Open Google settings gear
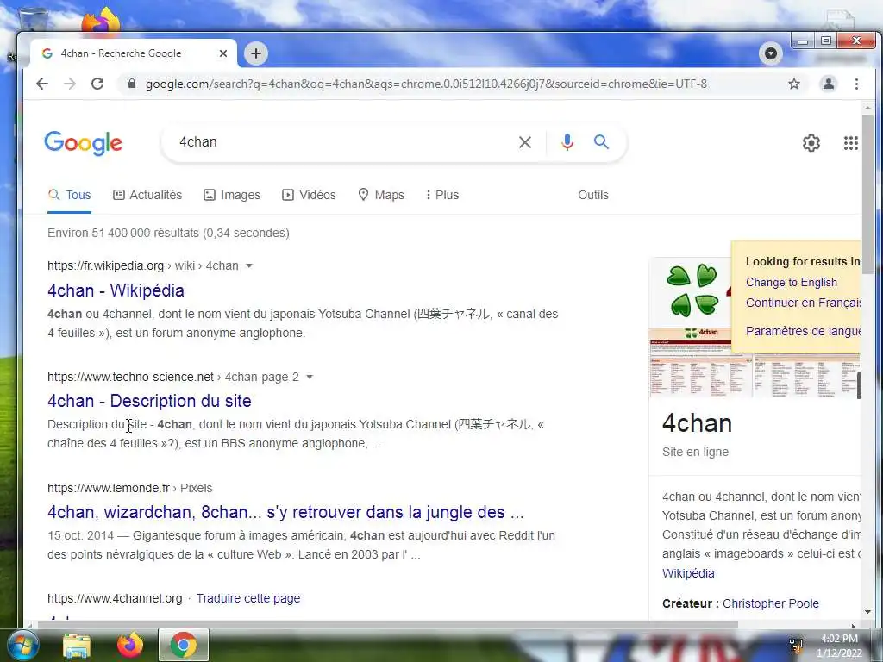883x662 pixels. coord(811,143)
